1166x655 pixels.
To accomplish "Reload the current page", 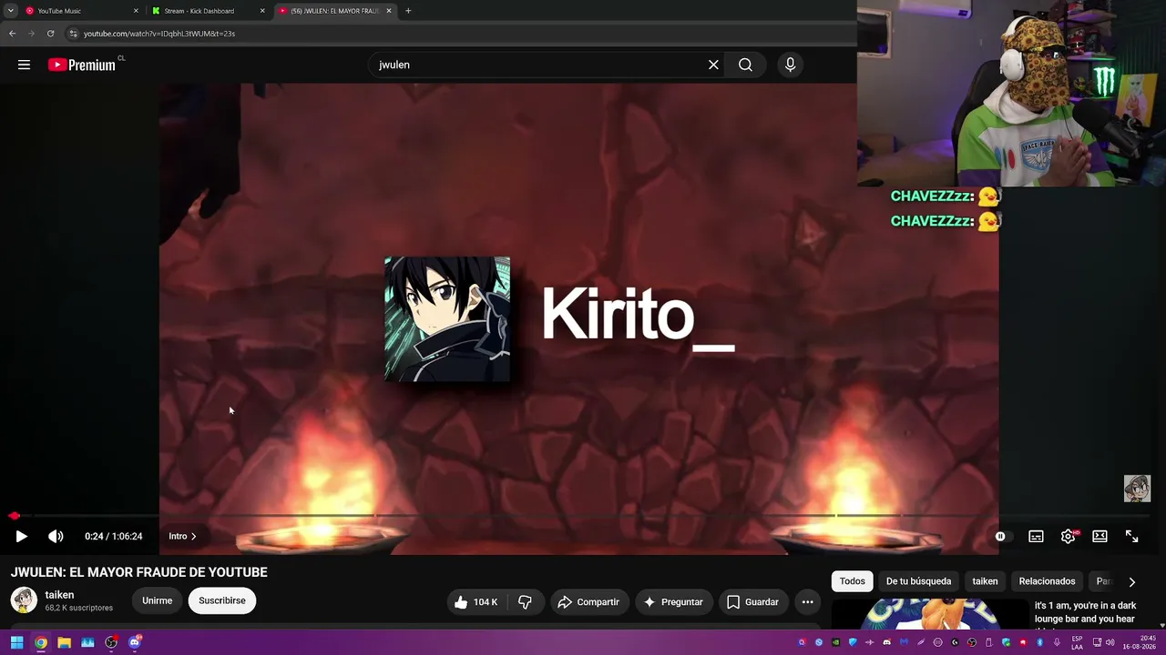I will (50, 34).
